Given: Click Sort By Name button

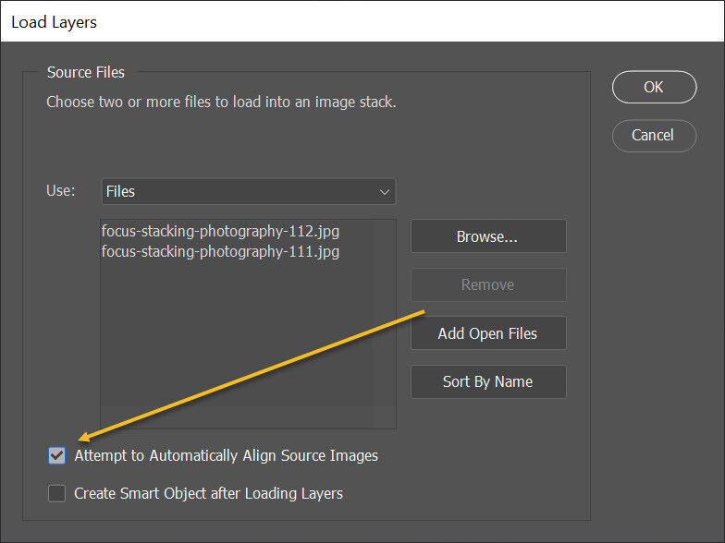Looking at the screenshot, I should tap(488, 381).
